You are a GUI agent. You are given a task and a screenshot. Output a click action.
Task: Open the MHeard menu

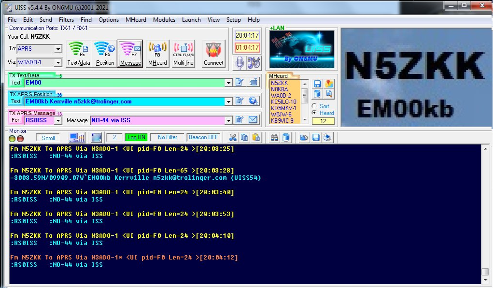tap(136, 19)
